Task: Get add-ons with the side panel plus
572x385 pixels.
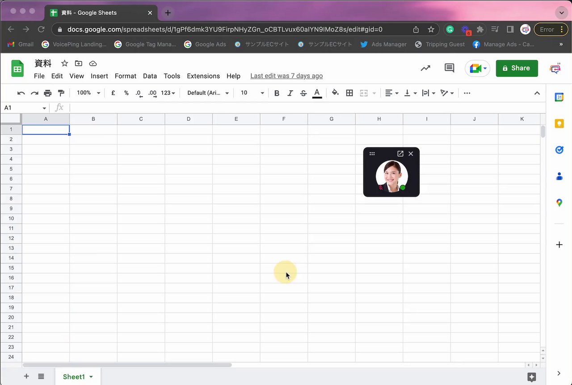Action: coord(559,245)
